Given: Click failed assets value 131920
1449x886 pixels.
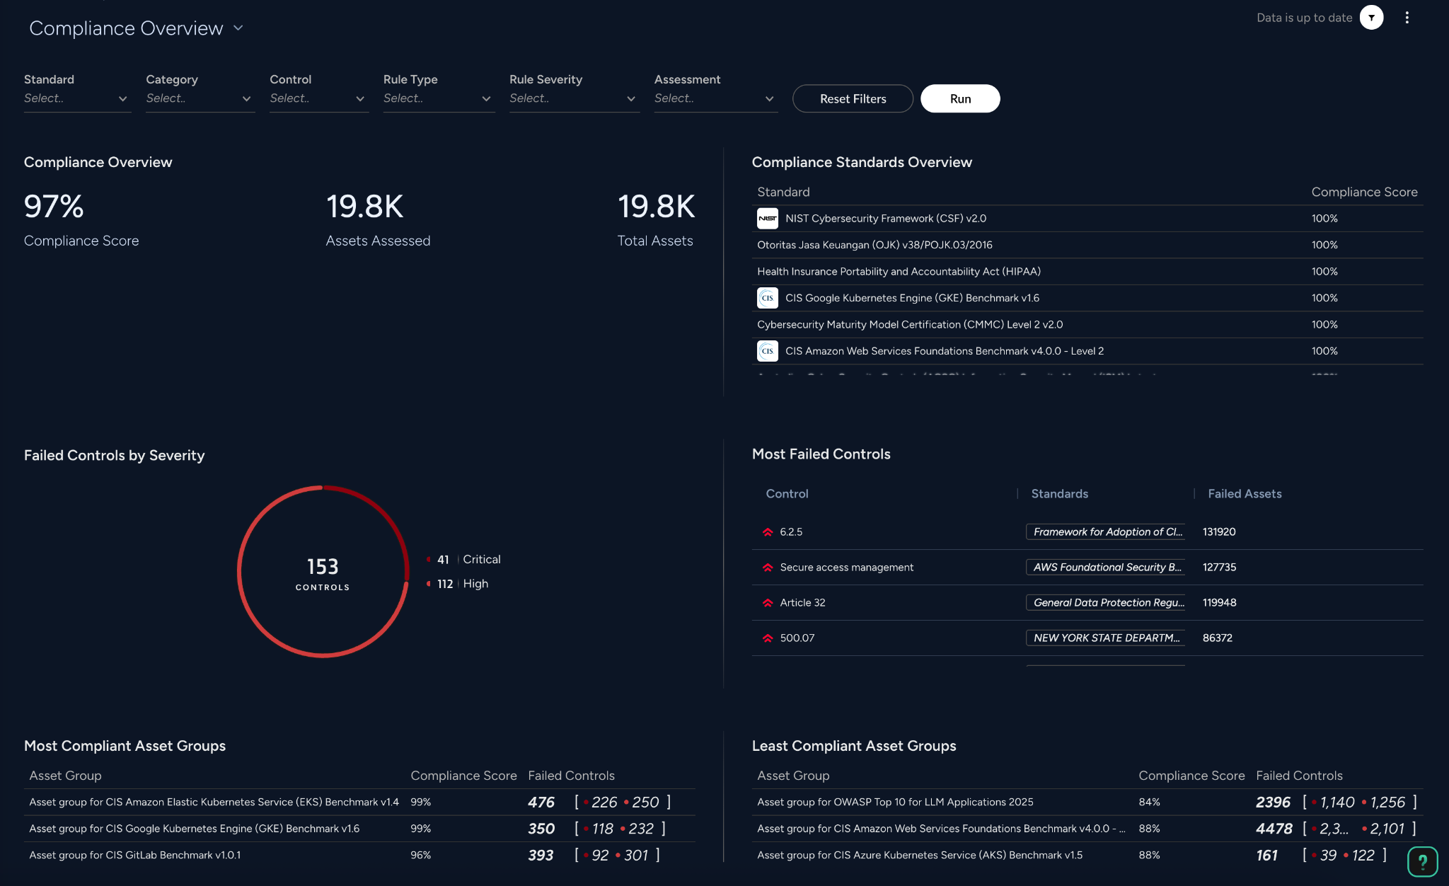Looking at the screenshot, I should [x=1219, y=532].
